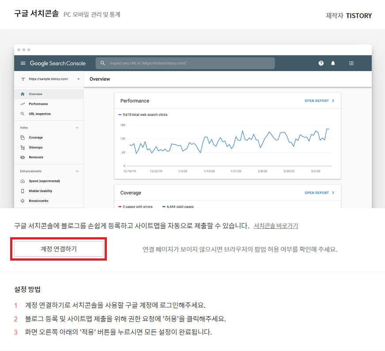Click the Performance clicks line chart

coord(229,142)
